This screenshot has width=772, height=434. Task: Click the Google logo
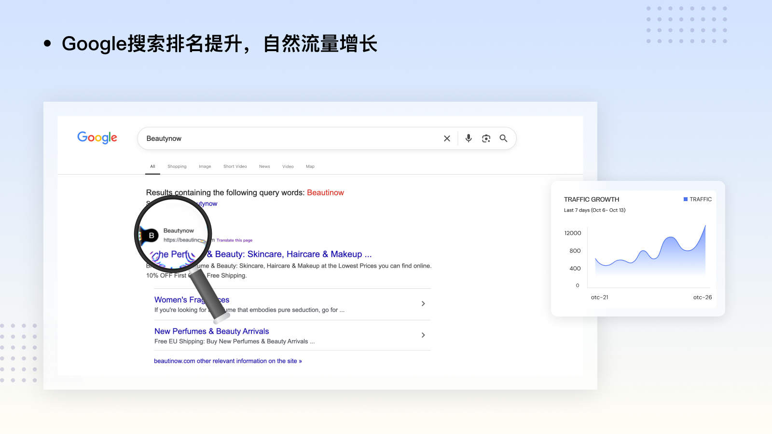point(97,138)
